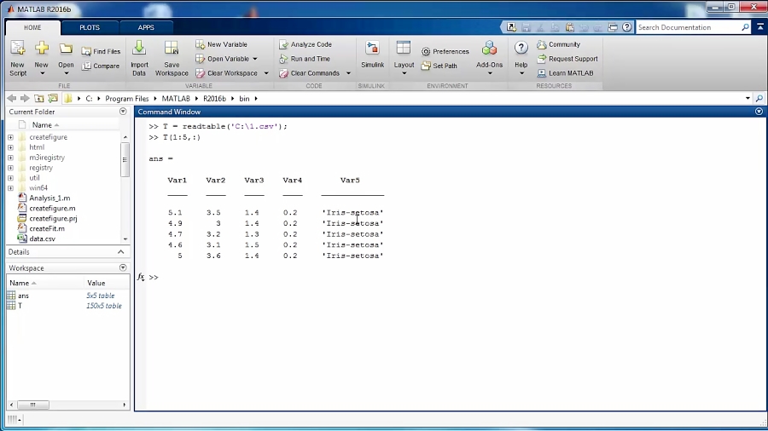The height and width of the screenshot is (431, 768).
Task: Open Command Window actions menu
Action: point(759,112)
